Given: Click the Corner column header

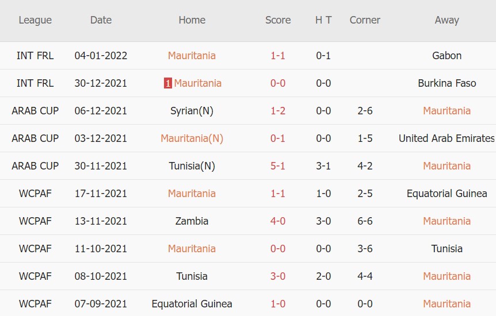Looking at the screenshot, I should tap(365, 20).
